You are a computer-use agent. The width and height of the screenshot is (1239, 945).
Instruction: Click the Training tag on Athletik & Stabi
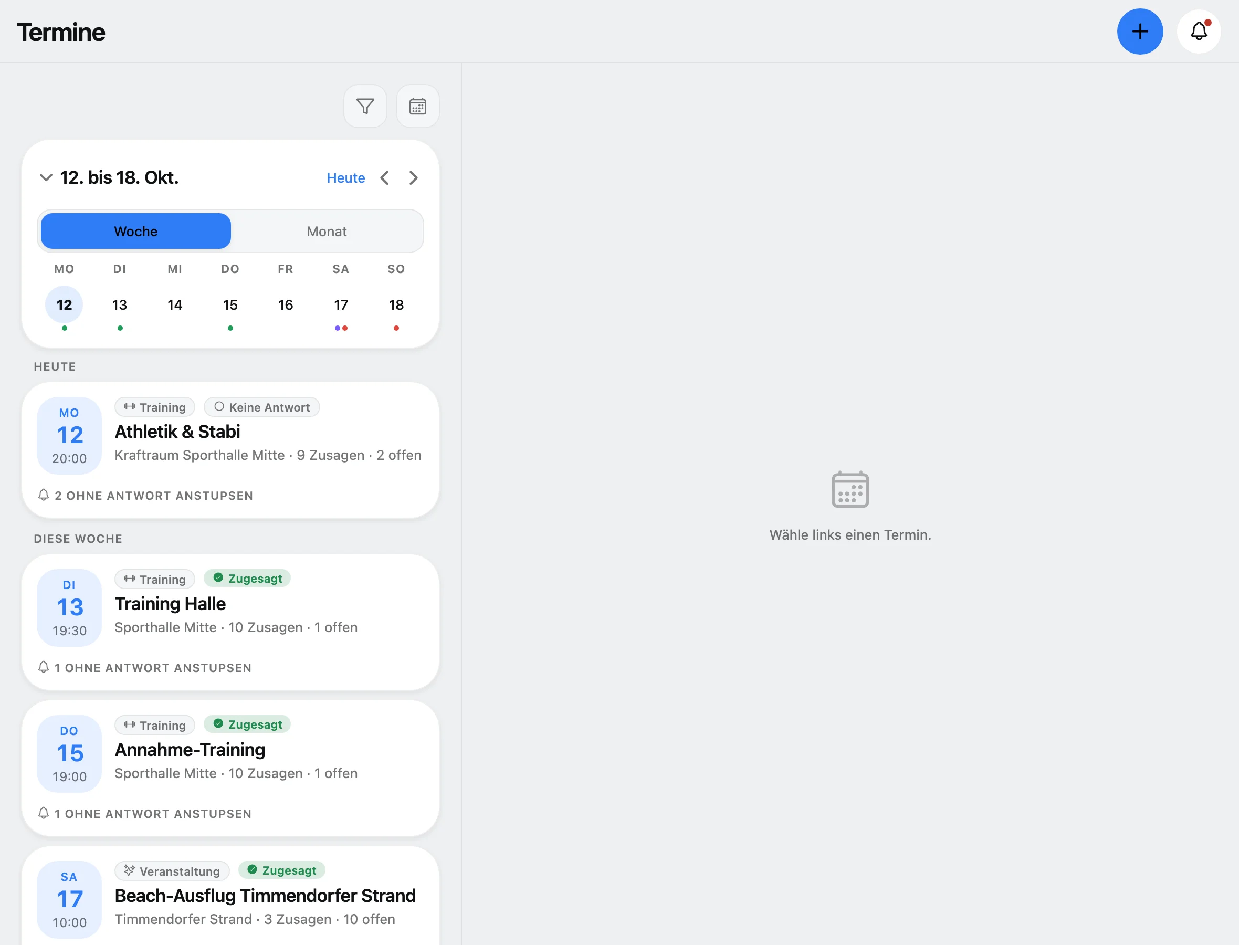tap(155, 407)
